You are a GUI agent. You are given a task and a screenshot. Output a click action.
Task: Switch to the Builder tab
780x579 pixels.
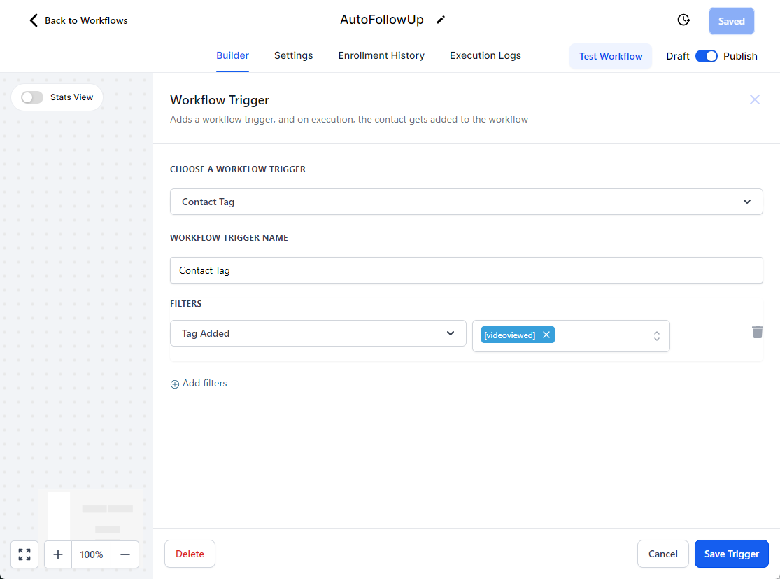pyautogui.click(x=232, y=55)
